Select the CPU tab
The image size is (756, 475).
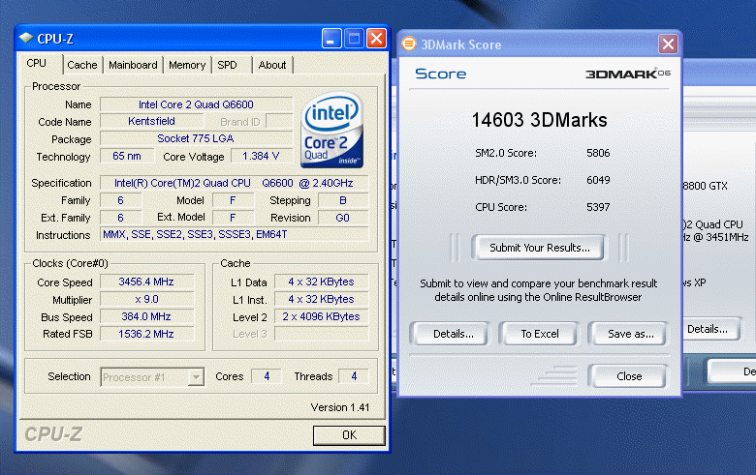(37, 64)
